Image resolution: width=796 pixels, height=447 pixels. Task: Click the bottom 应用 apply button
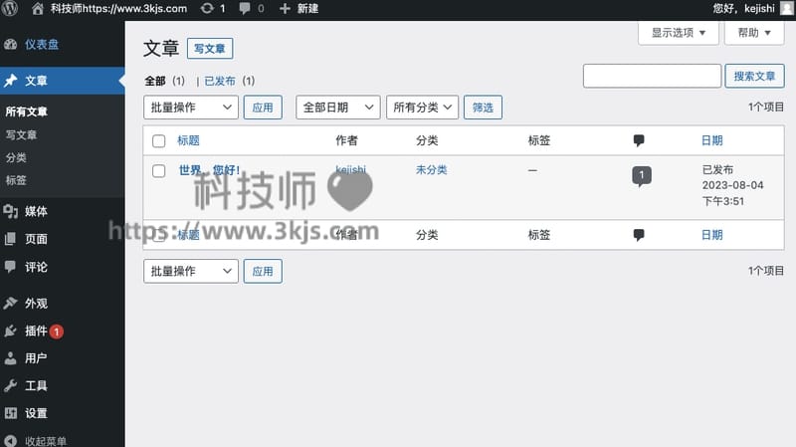(x=263, y=271)
